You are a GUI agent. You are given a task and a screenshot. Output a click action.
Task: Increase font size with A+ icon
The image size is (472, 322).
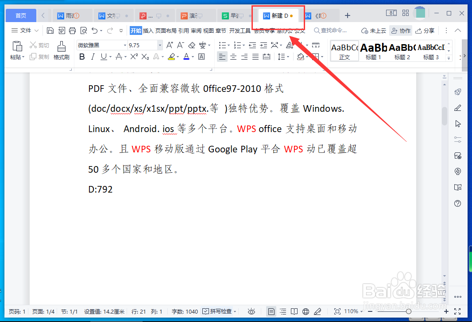170,45
